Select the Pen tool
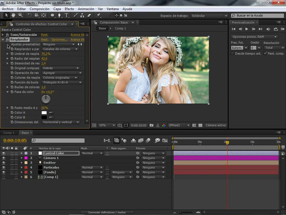 [x=59, y=15]
